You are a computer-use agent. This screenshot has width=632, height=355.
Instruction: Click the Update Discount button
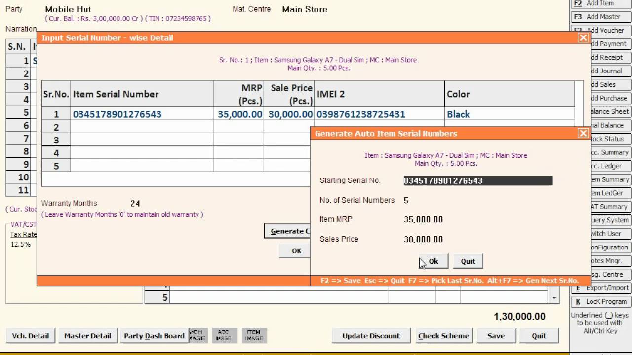pyautogui.click(x=371, y=336)
